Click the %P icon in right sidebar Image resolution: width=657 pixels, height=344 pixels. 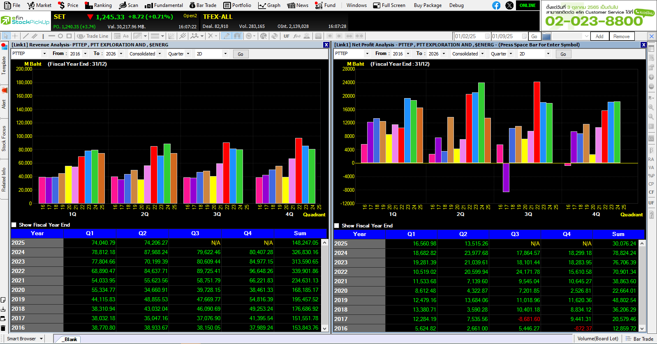(x=651, y=176)
